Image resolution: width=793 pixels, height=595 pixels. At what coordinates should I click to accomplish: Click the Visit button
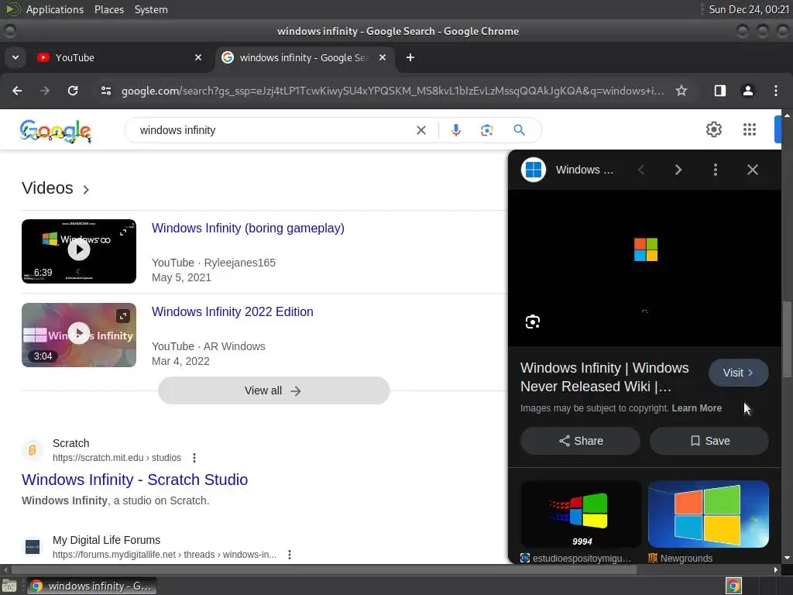pos(738,373)
